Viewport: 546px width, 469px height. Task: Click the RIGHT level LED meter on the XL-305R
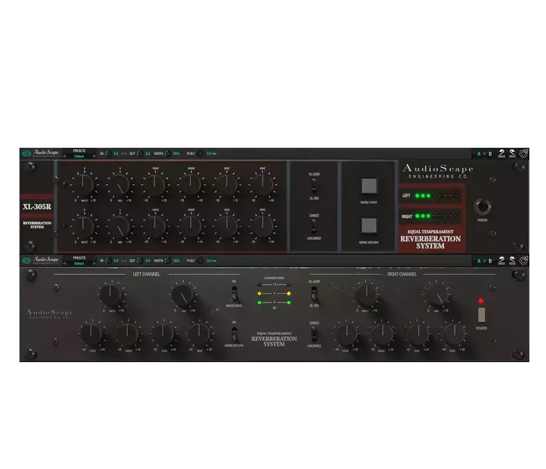pos(436,216)
